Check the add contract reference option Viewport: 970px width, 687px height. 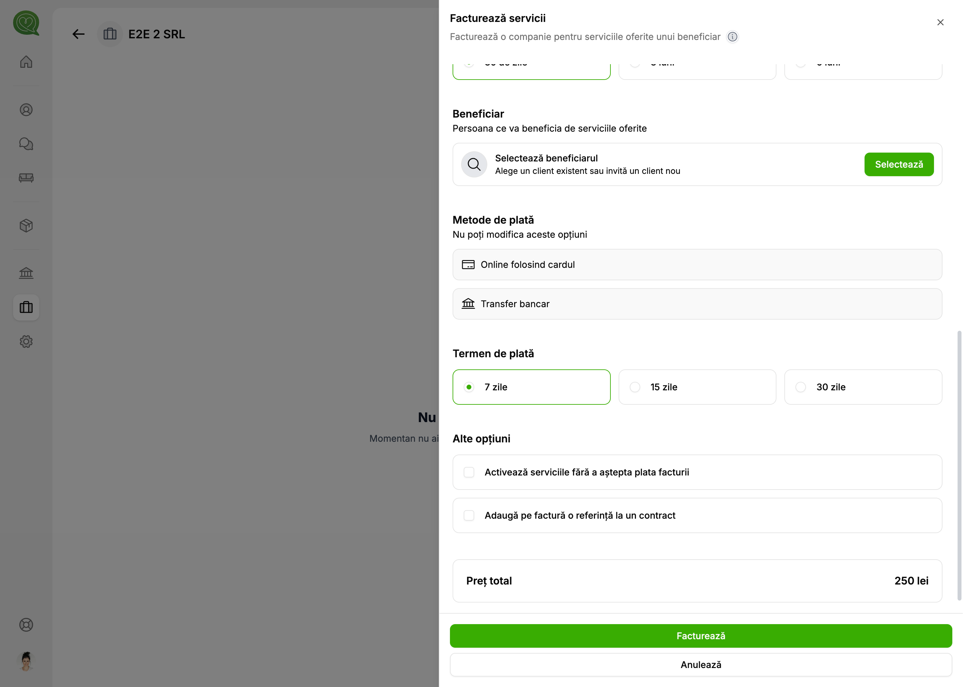469,515
